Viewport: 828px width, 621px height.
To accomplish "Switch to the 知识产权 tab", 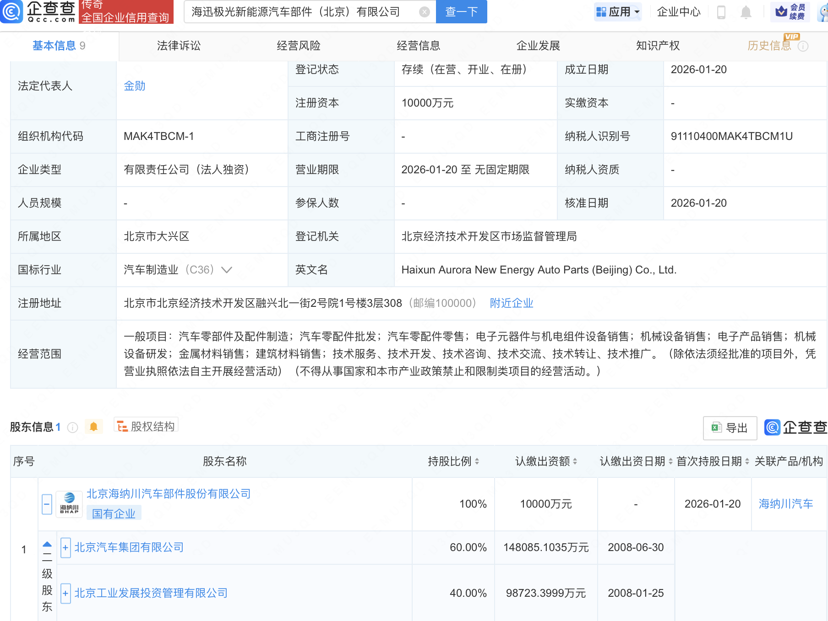I will [x=658, y=46].
